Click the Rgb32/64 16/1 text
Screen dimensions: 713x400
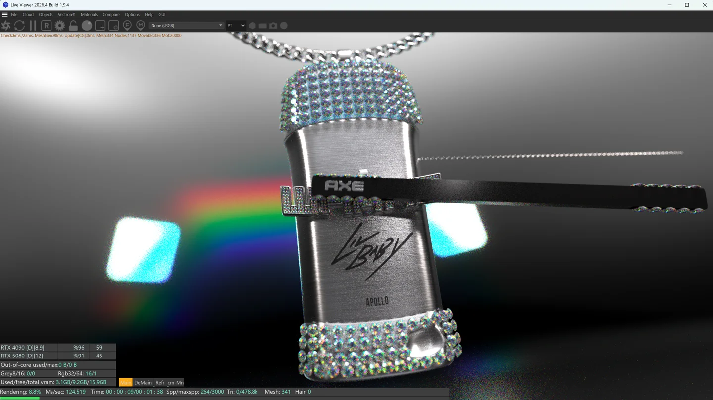click(77, 373)
